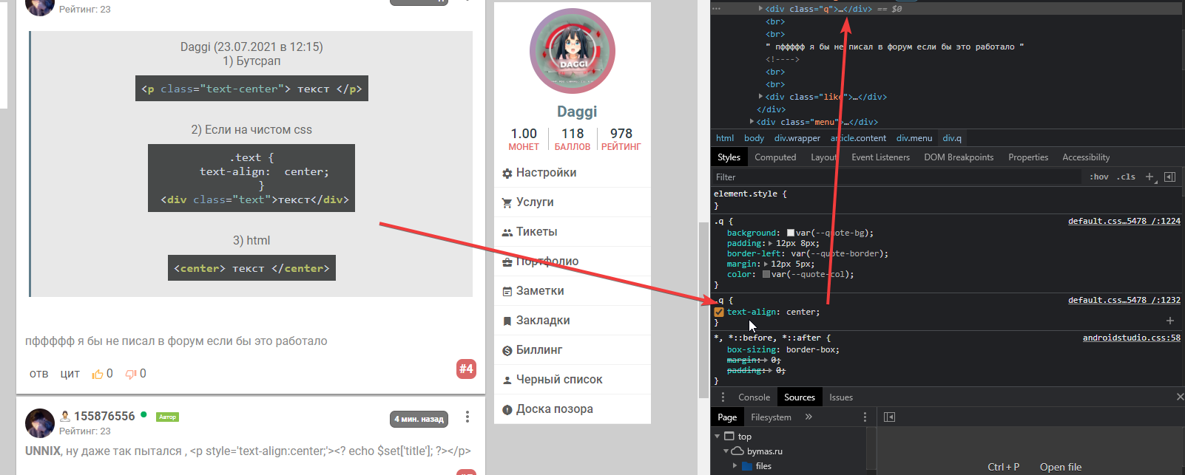Image resolution: width=1185 pixels, height=475 pixels.
Task: Click the thumbs-down dislike icon on post #4
Action: (131, 375)
